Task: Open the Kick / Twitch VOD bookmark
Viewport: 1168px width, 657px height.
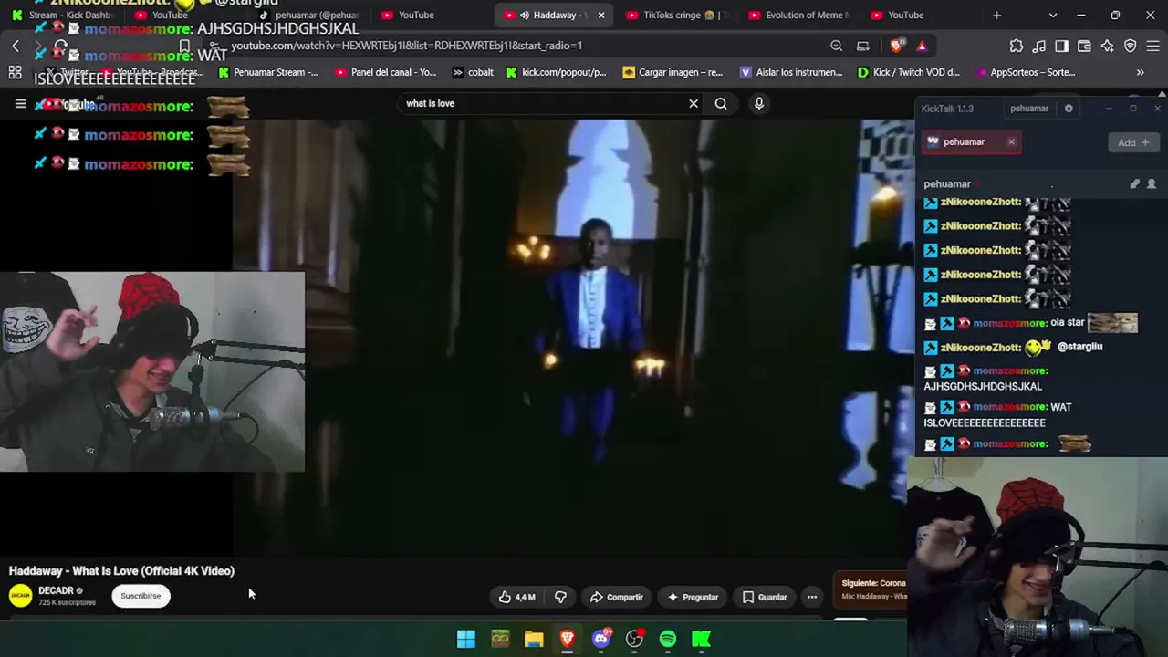Action: pos(909,72)
